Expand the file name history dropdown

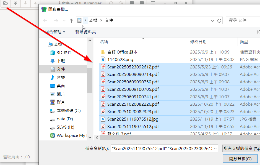click(215, 148)
